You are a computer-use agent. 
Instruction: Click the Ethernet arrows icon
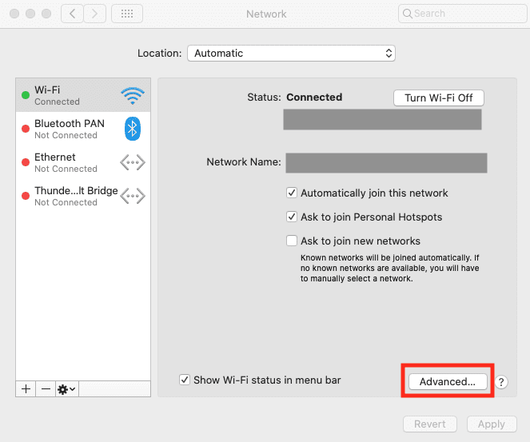[x=133, y=162]
